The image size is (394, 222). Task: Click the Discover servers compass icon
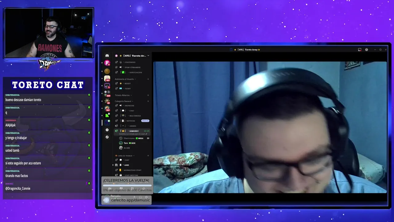click(107, 137)
